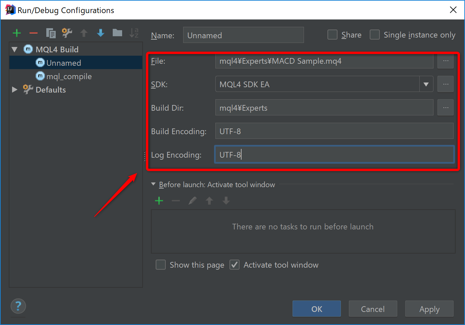Create a new configuration folder
Image resolution: width=465 pixels, height=325 pixels.
pyautogui.click(x=117, y=33)
